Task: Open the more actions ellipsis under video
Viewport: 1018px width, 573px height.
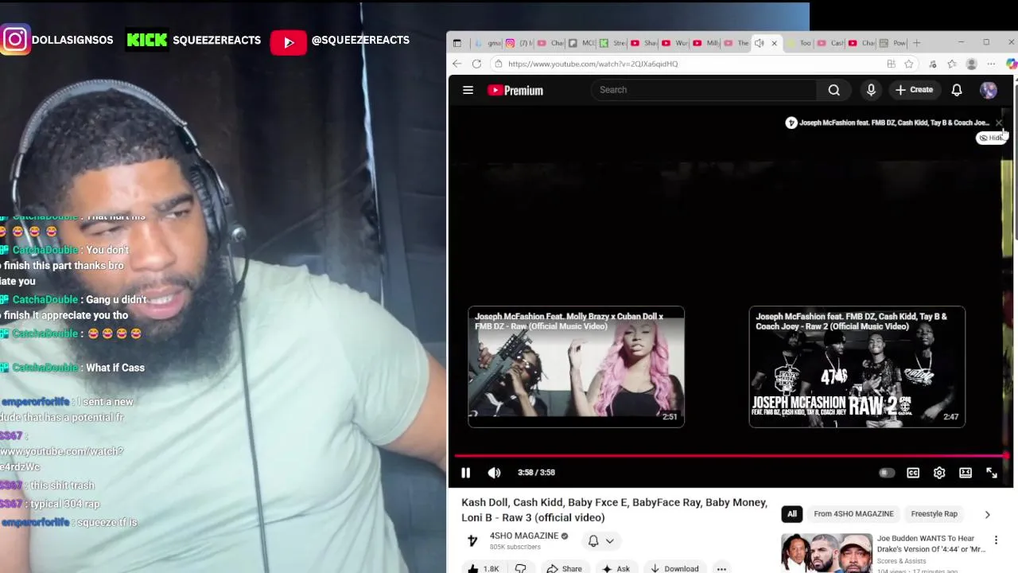Action: click(721, 568)
